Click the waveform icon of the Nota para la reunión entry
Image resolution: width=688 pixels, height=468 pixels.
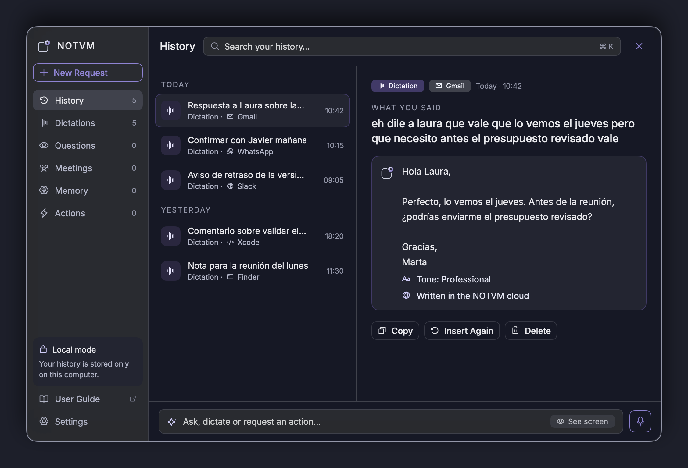coord(171,271)
